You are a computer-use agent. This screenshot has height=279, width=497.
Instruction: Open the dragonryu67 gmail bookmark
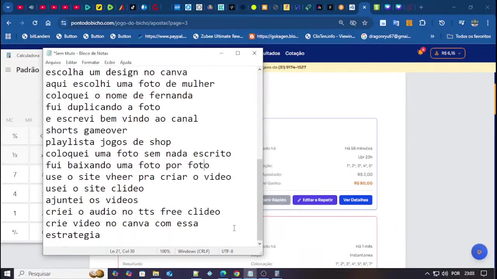(386, 36)
